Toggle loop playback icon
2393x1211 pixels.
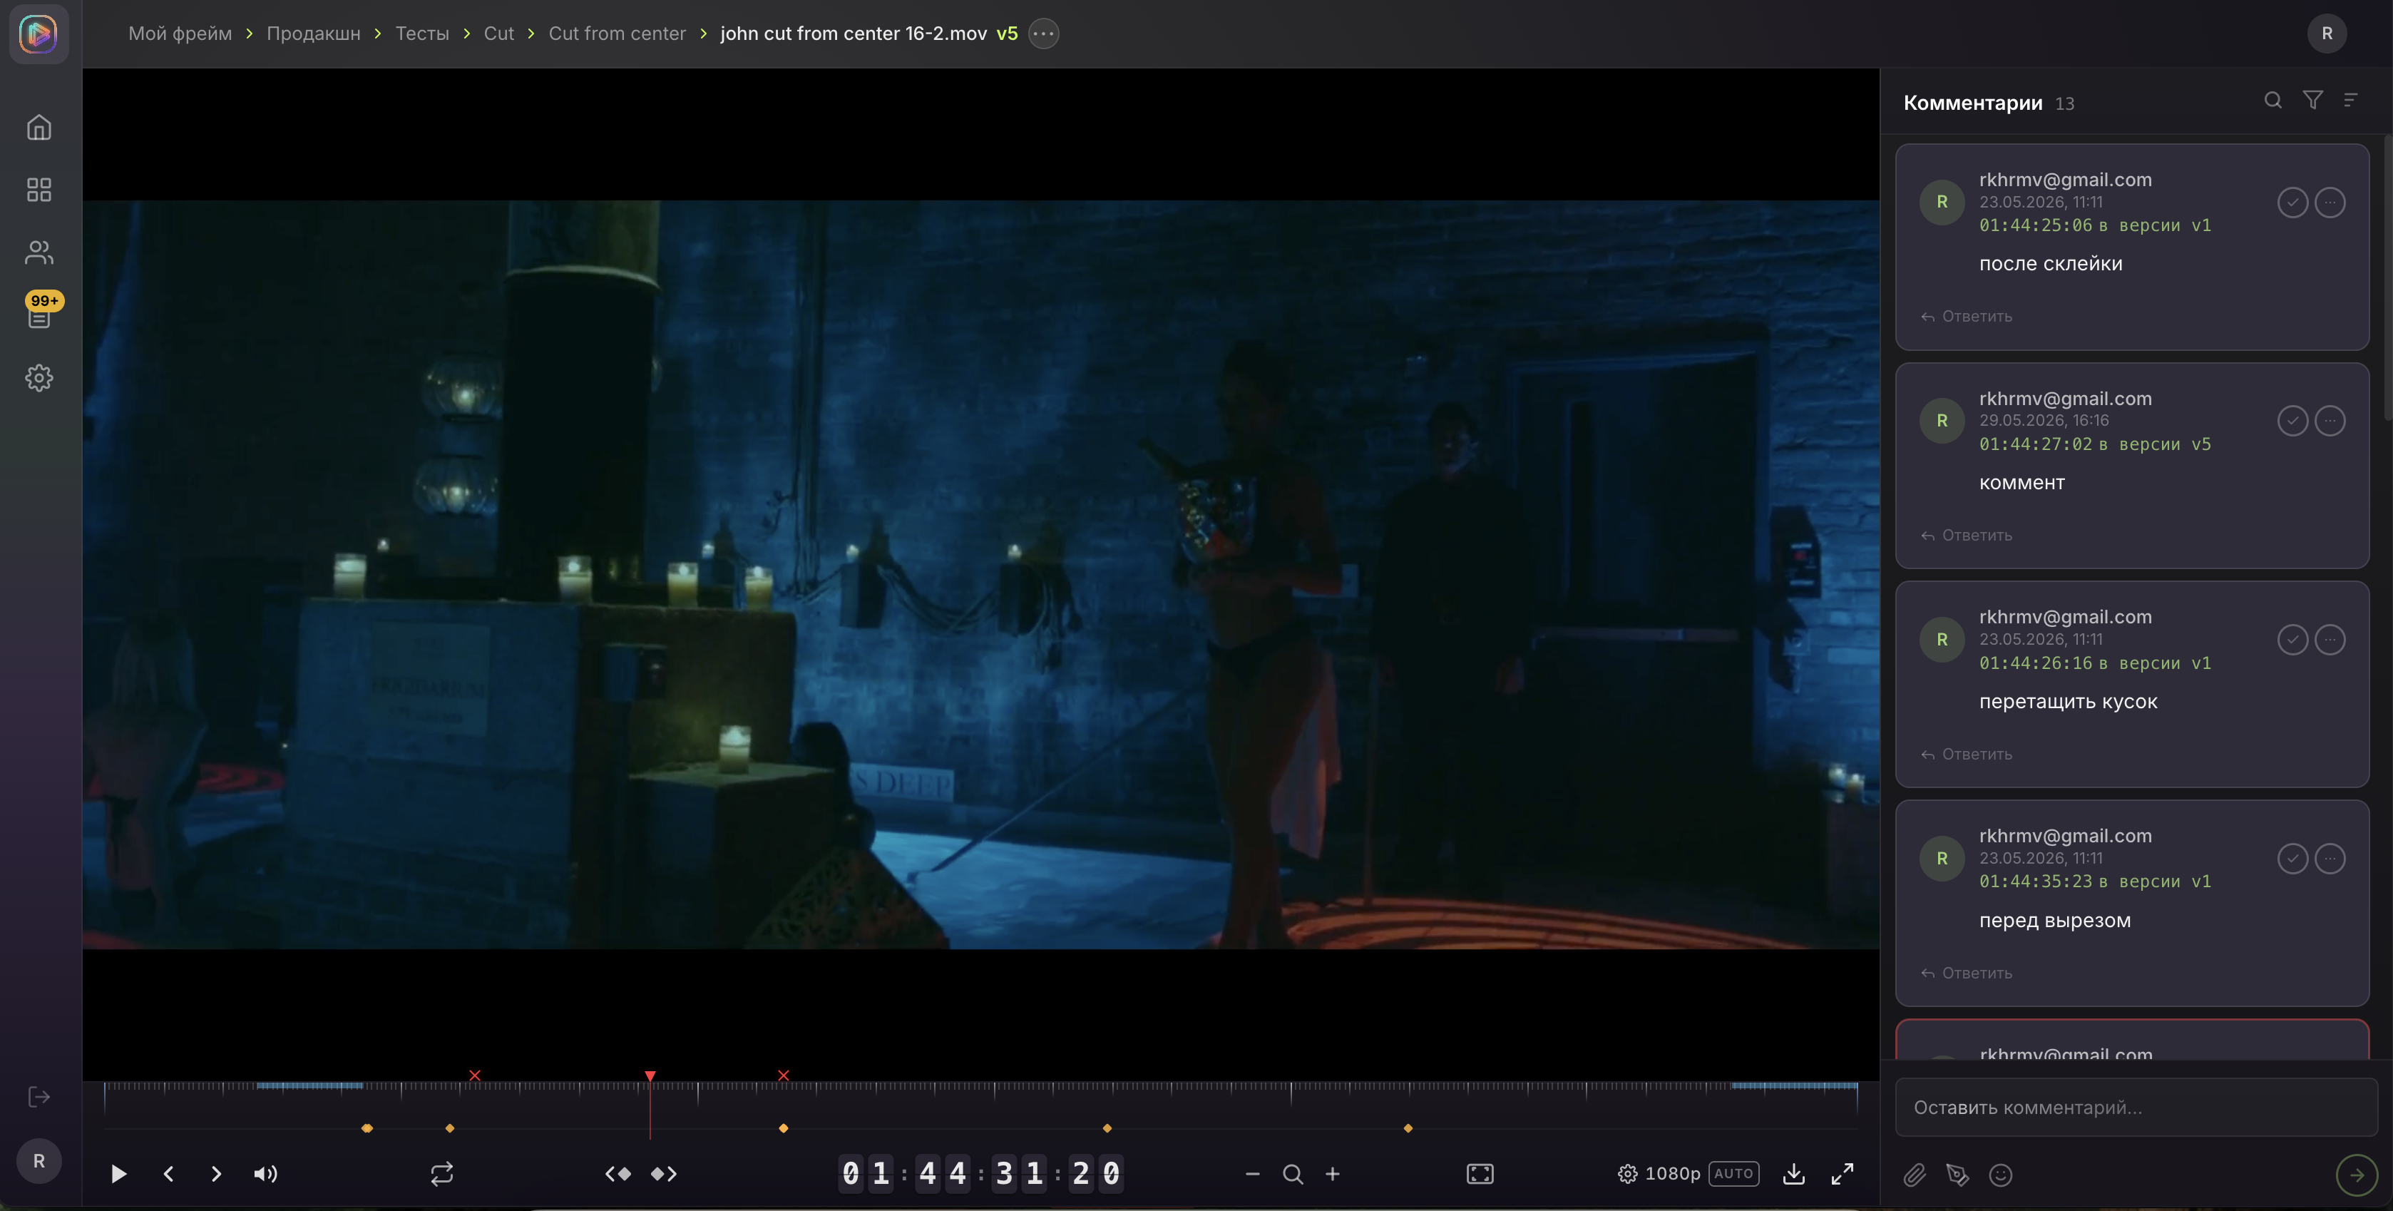tap(442, 1174)
